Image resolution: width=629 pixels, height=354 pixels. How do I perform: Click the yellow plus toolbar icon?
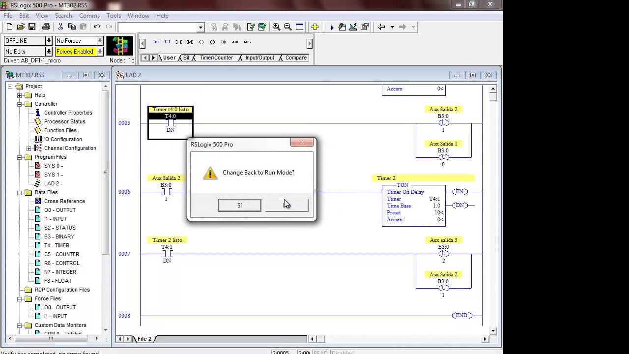(315, 27)
